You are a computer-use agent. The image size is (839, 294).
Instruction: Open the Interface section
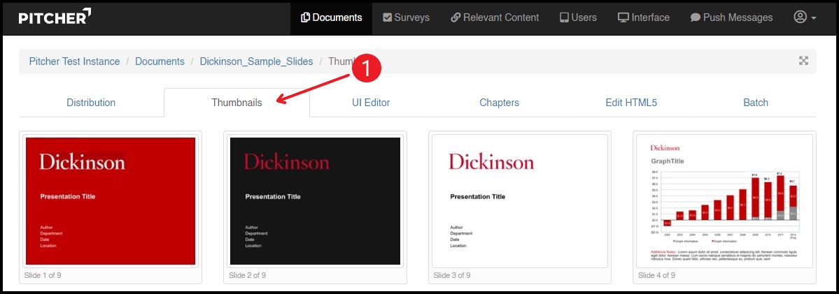(x=643, y=17)
